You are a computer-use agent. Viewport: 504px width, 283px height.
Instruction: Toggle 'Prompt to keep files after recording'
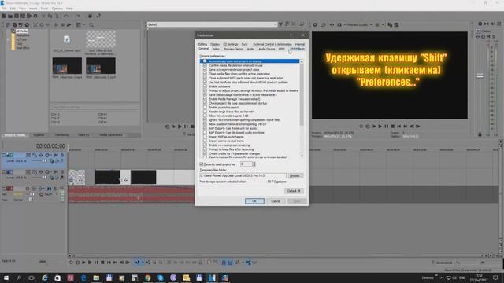(x=205, y=149)
